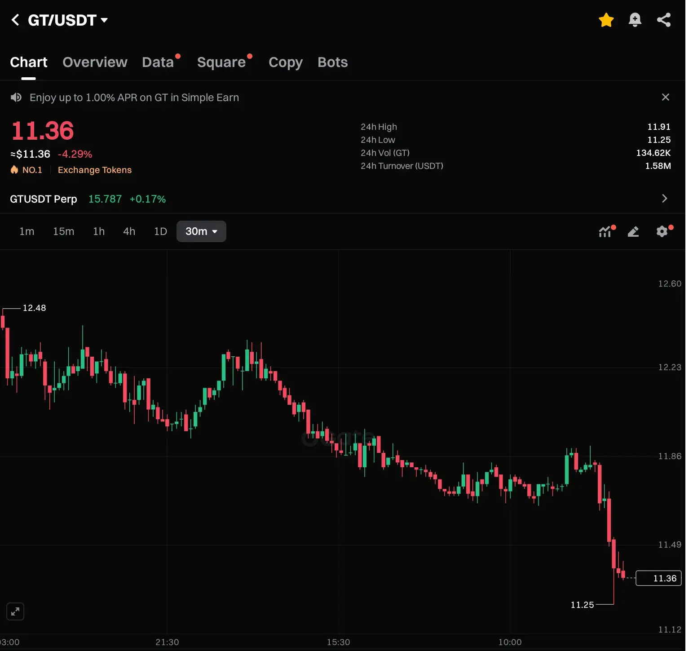Click the NO.1 flame icon

14,169
